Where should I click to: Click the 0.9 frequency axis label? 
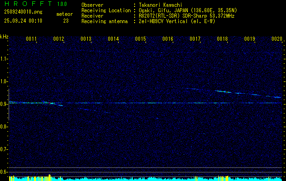4,104
